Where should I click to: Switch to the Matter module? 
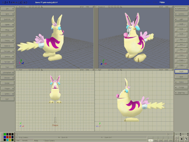point(162,2)
